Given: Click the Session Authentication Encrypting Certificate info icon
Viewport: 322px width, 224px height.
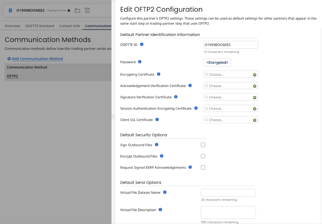Looking at the screenshot, I should tap(196, 108).
